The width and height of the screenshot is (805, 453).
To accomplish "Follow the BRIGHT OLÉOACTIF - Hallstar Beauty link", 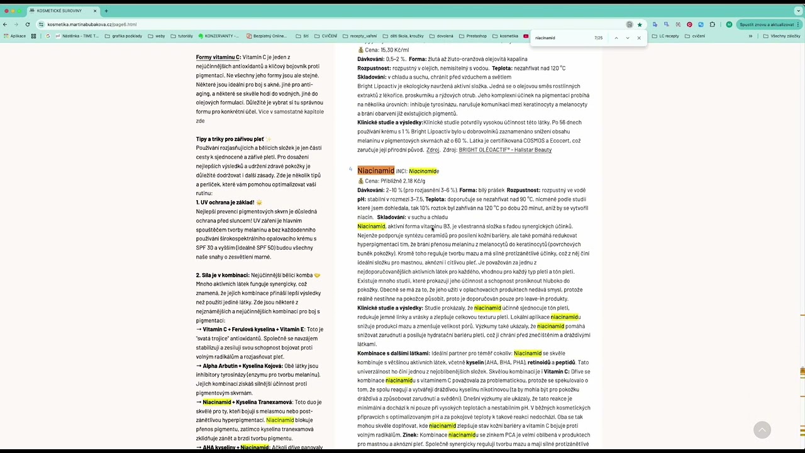I will pos(505,150).
